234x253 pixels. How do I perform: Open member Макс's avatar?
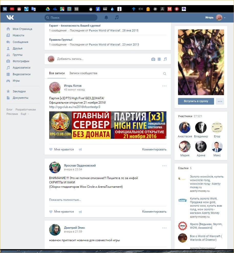point(217,147)
